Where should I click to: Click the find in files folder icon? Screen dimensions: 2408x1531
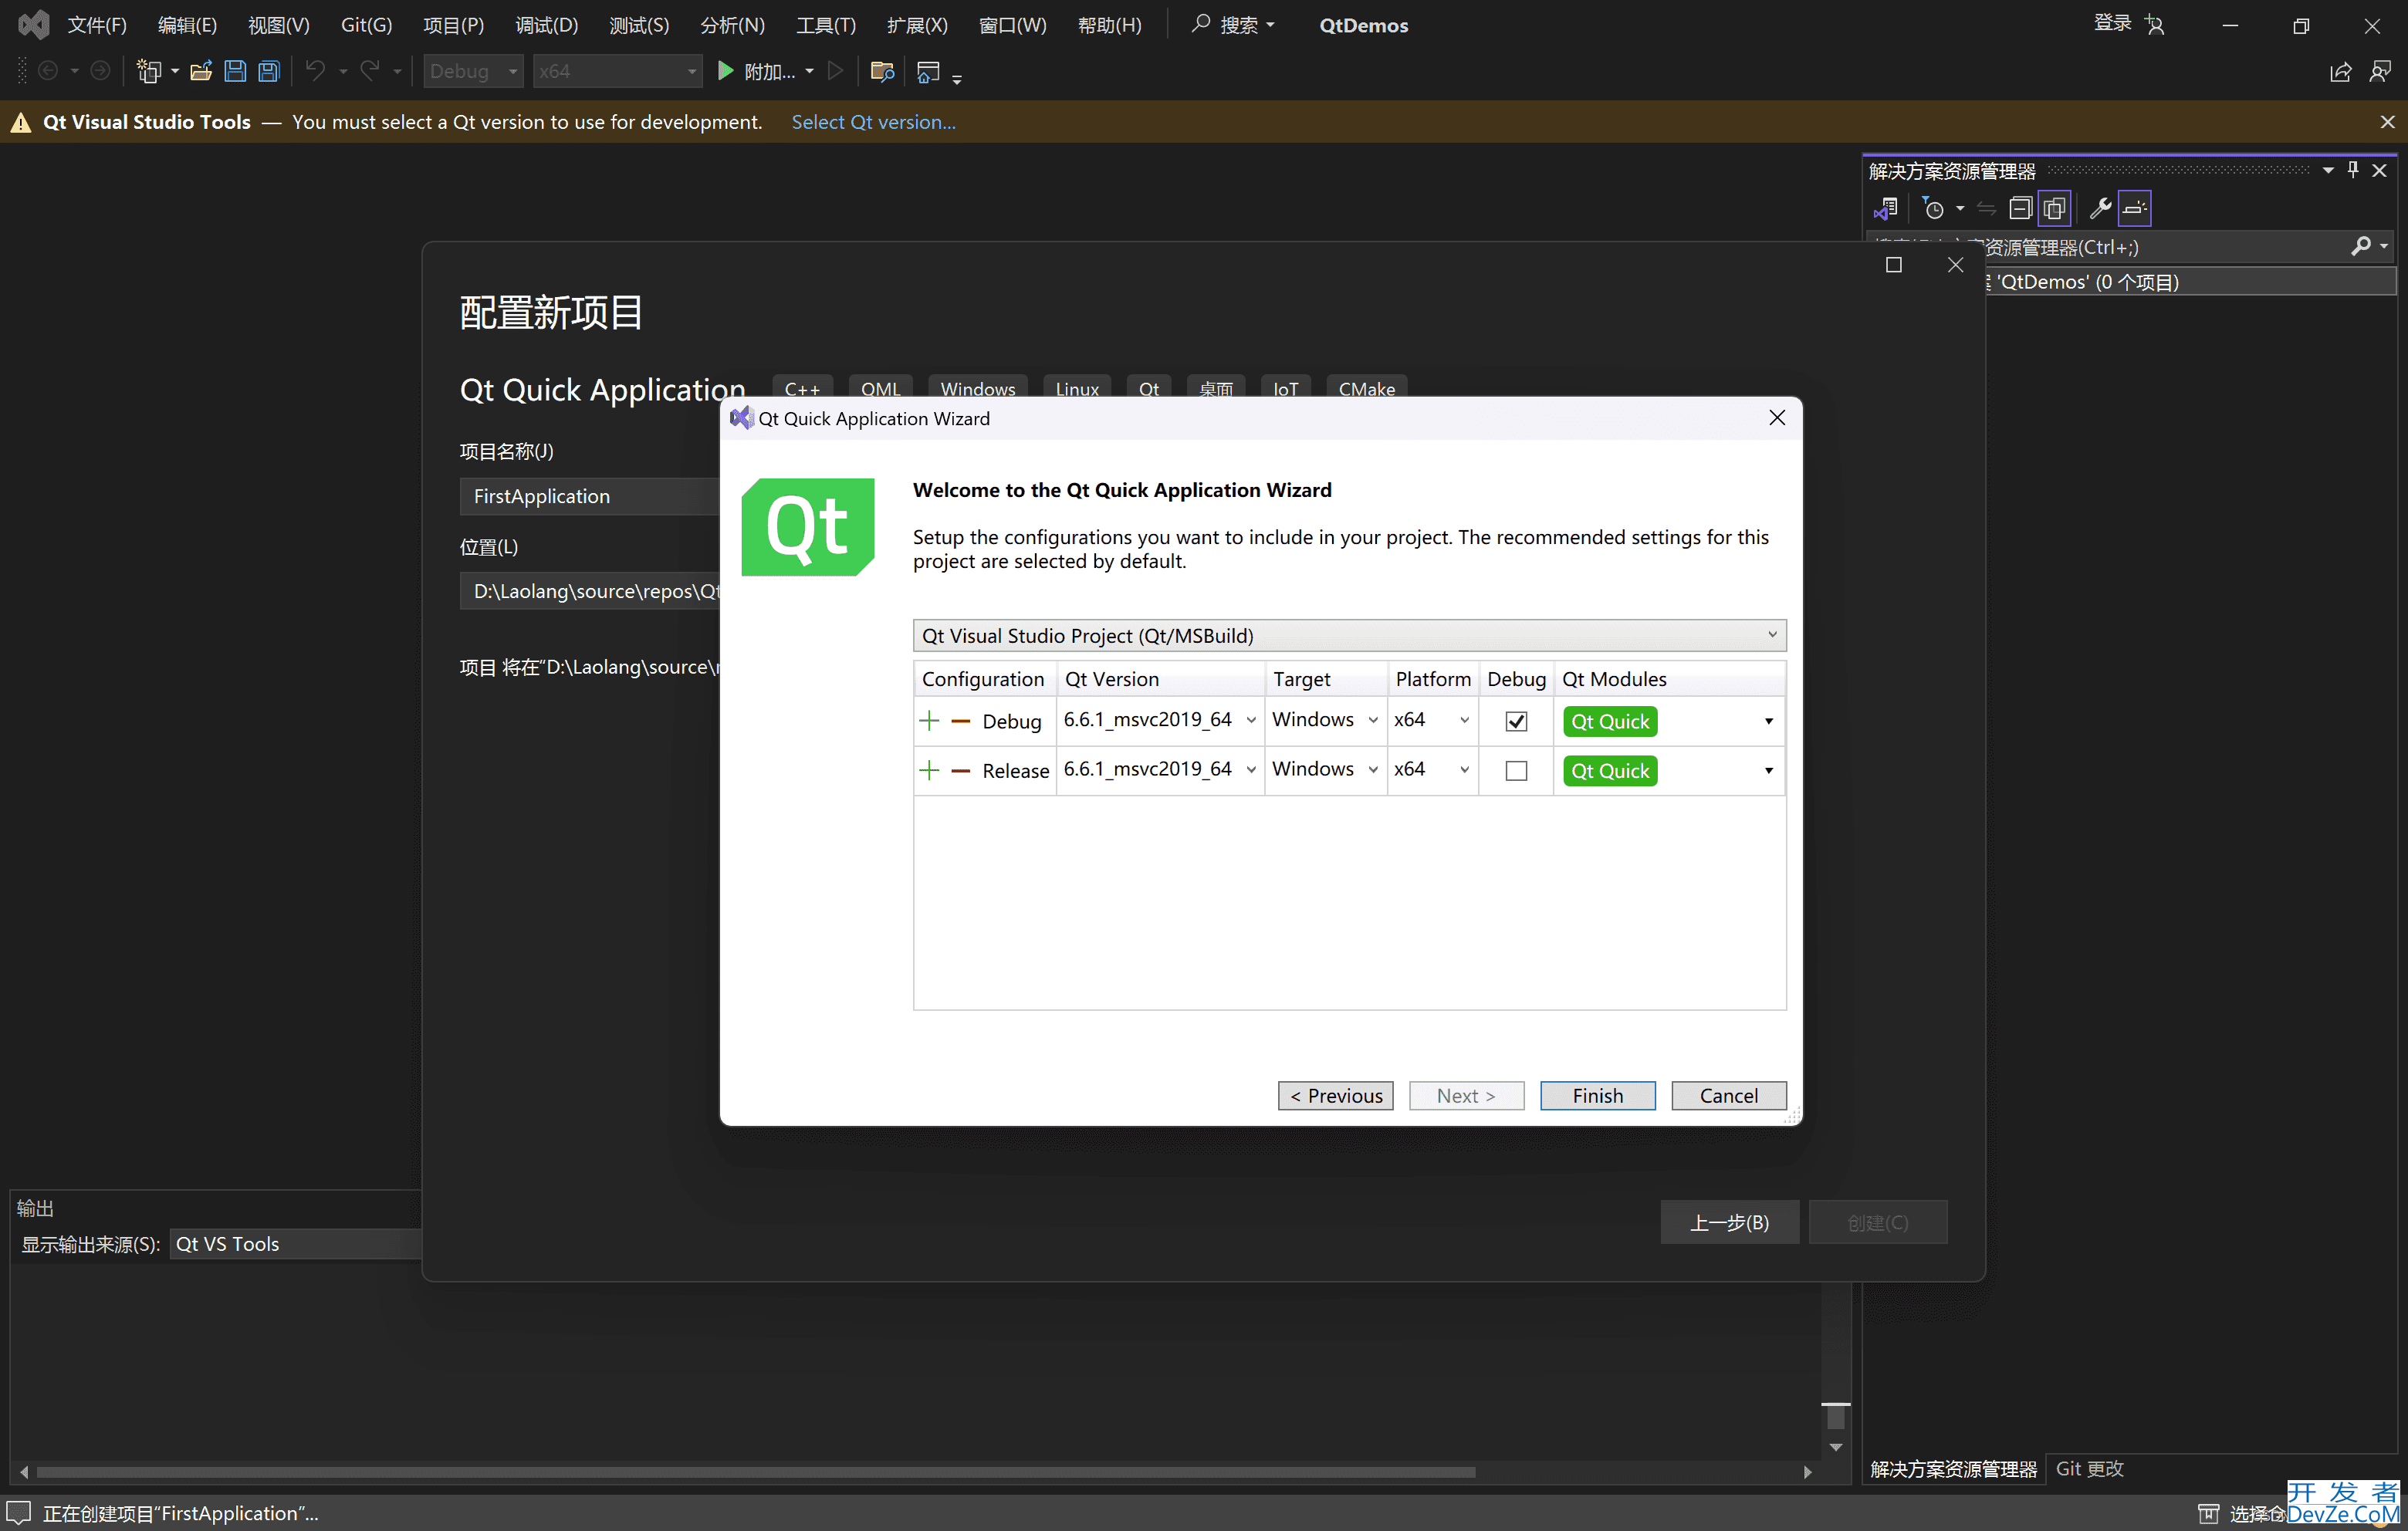[x=881, y=71]
